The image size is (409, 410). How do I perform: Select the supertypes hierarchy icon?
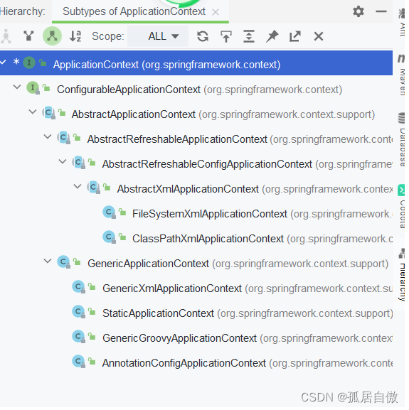tap(28, 36)
